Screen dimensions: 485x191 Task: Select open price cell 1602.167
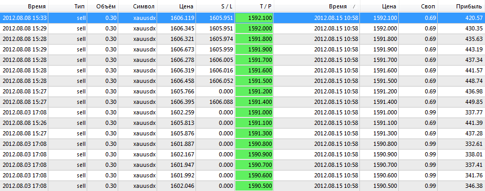(177, 154)
